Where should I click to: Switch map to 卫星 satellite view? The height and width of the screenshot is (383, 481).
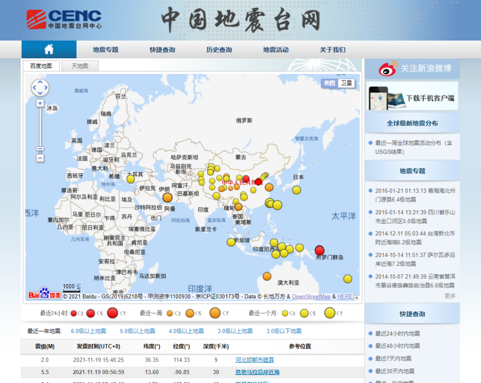pyautogui.click(x=346, y=83)
